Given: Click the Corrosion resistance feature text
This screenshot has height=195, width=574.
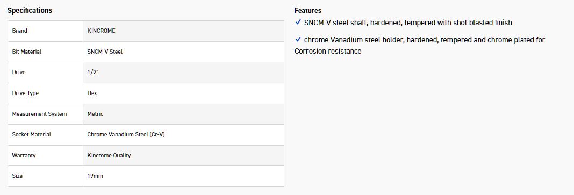Looking at the screenshot, I should point(328,51).
